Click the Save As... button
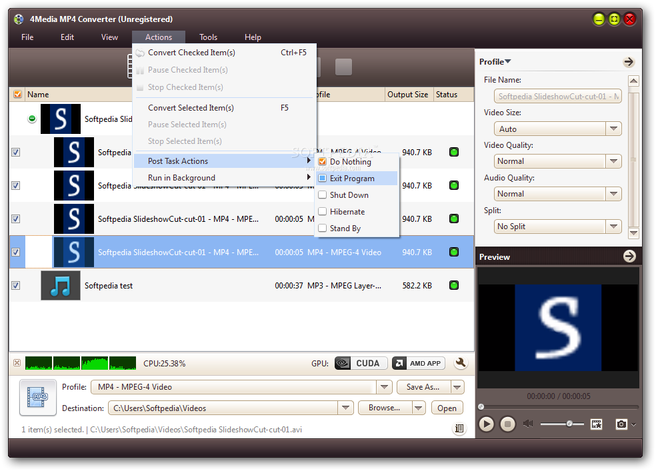Image resolution: width=656 pixels, height=471 pixels. pyautogui.click(x=423, y=387)
